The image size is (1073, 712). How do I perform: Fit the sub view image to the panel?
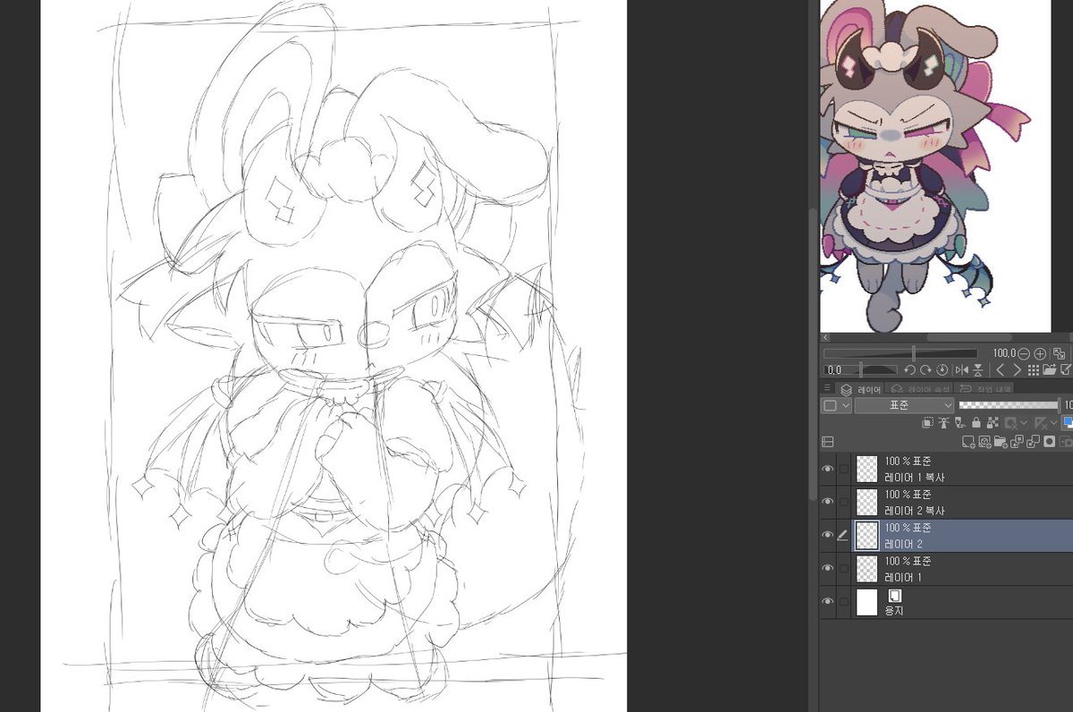coord(1059,353)
